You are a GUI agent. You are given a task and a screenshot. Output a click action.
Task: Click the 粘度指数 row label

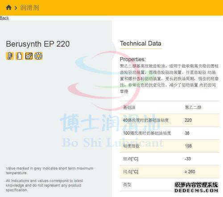point(131,146)
